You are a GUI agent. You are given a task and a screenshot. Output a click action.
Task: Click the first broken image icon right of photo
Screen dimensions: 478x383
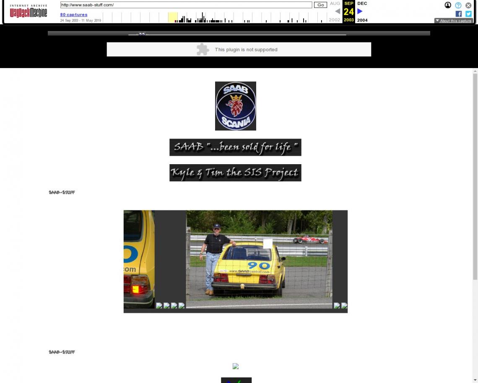click(x=337, y=305)
